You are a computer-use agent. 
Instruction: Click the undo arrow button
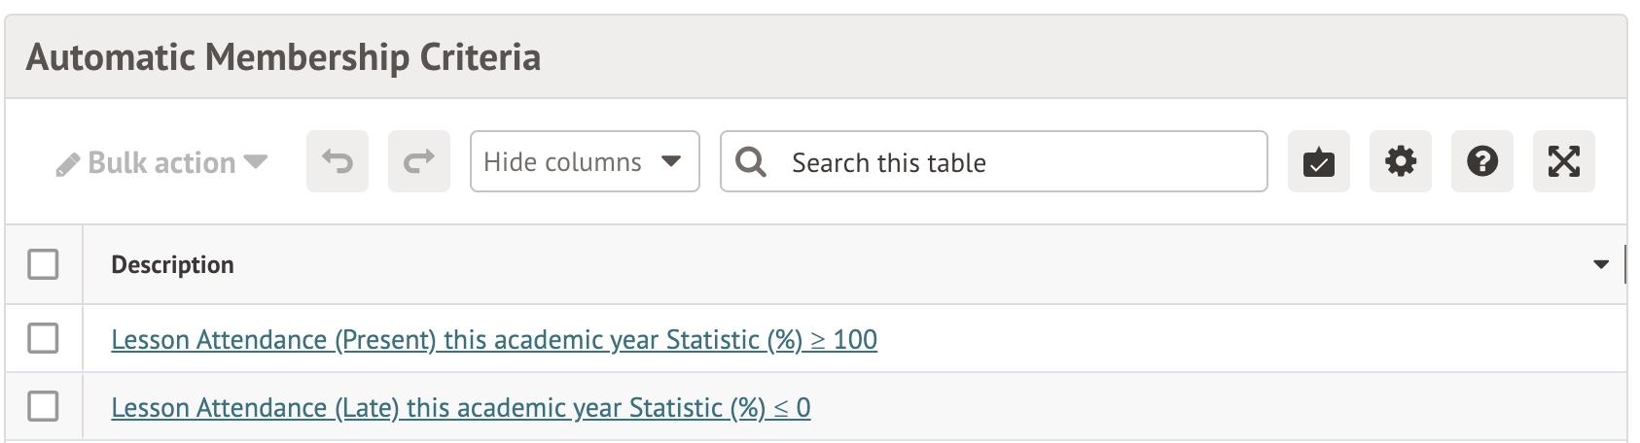pos(338,161)
